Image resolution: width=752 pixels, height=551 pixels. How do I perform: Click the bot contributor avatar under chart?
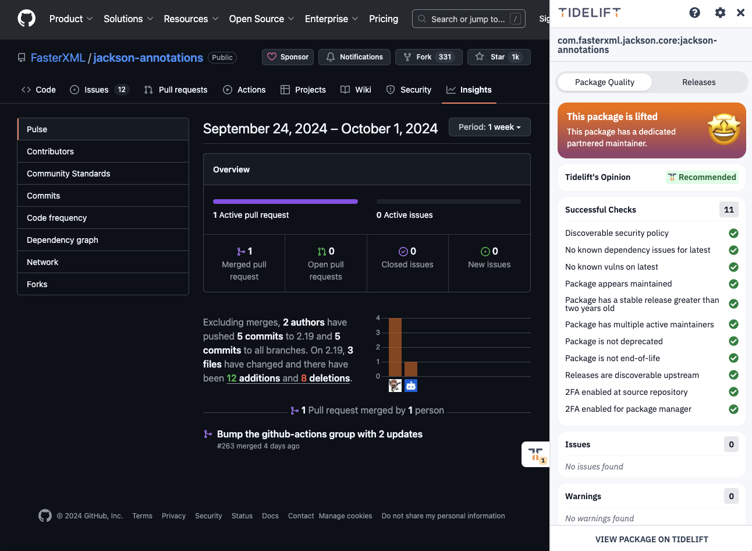(x=411, y=385)
